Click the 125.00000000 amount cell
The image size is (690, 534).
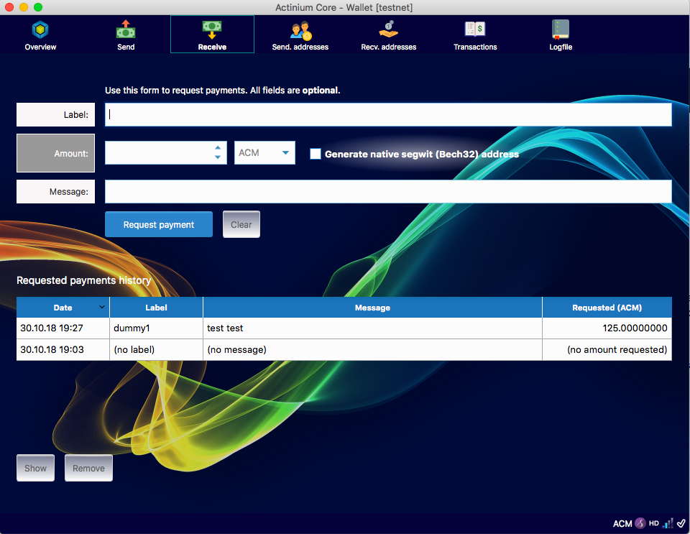607,328
